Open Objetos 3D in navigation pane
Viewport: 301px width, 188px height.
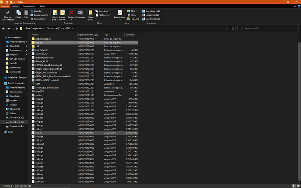pos(13,109)
